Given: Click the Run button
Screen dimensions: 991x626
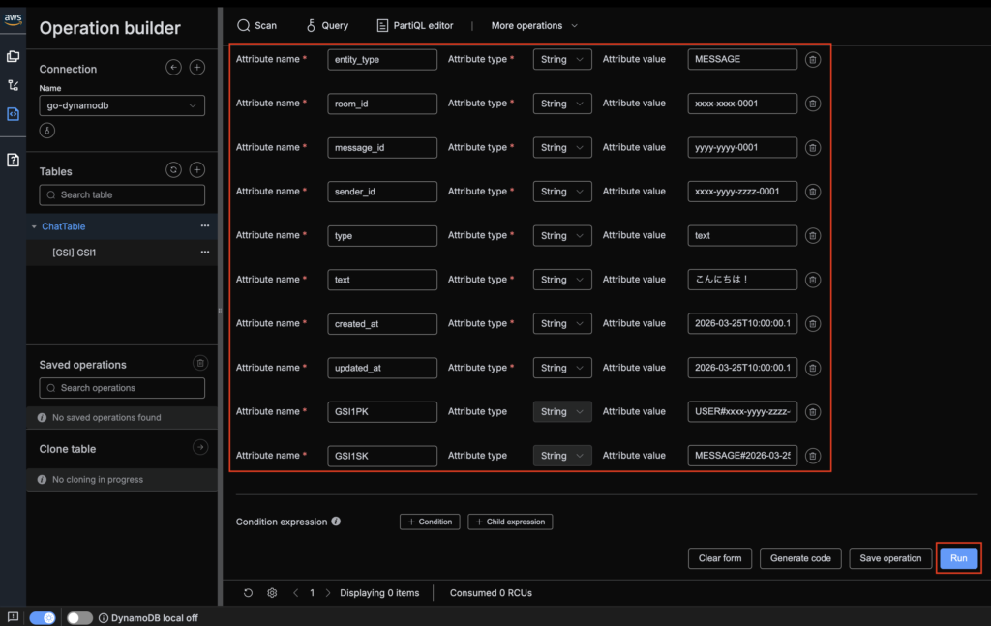Looking at the screenshot, I should pos(958,558).
